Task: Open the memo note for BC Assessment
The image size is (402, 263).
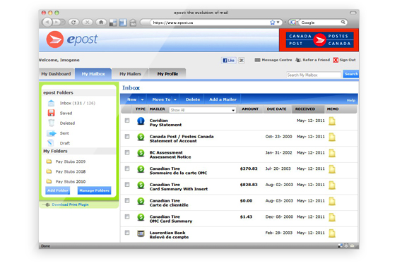Action: click(x=332, y=153)
